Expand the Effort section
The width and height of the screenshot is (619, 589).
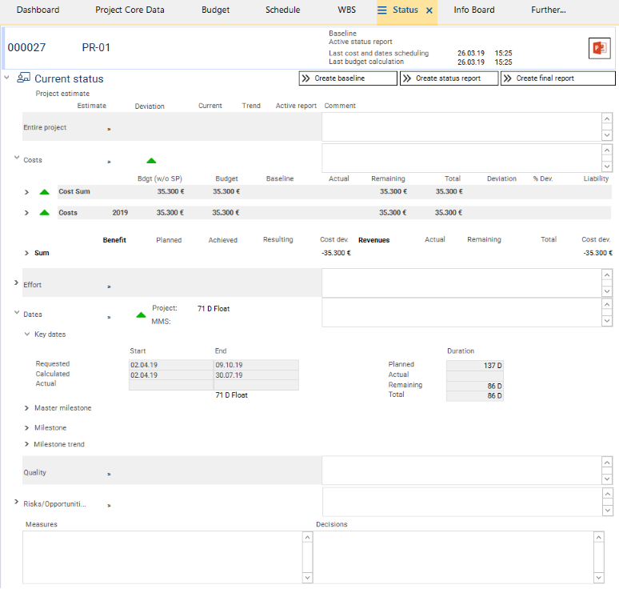16,282
